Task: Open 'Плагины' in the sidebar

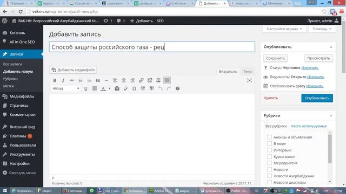Action: tap(22, 136)
